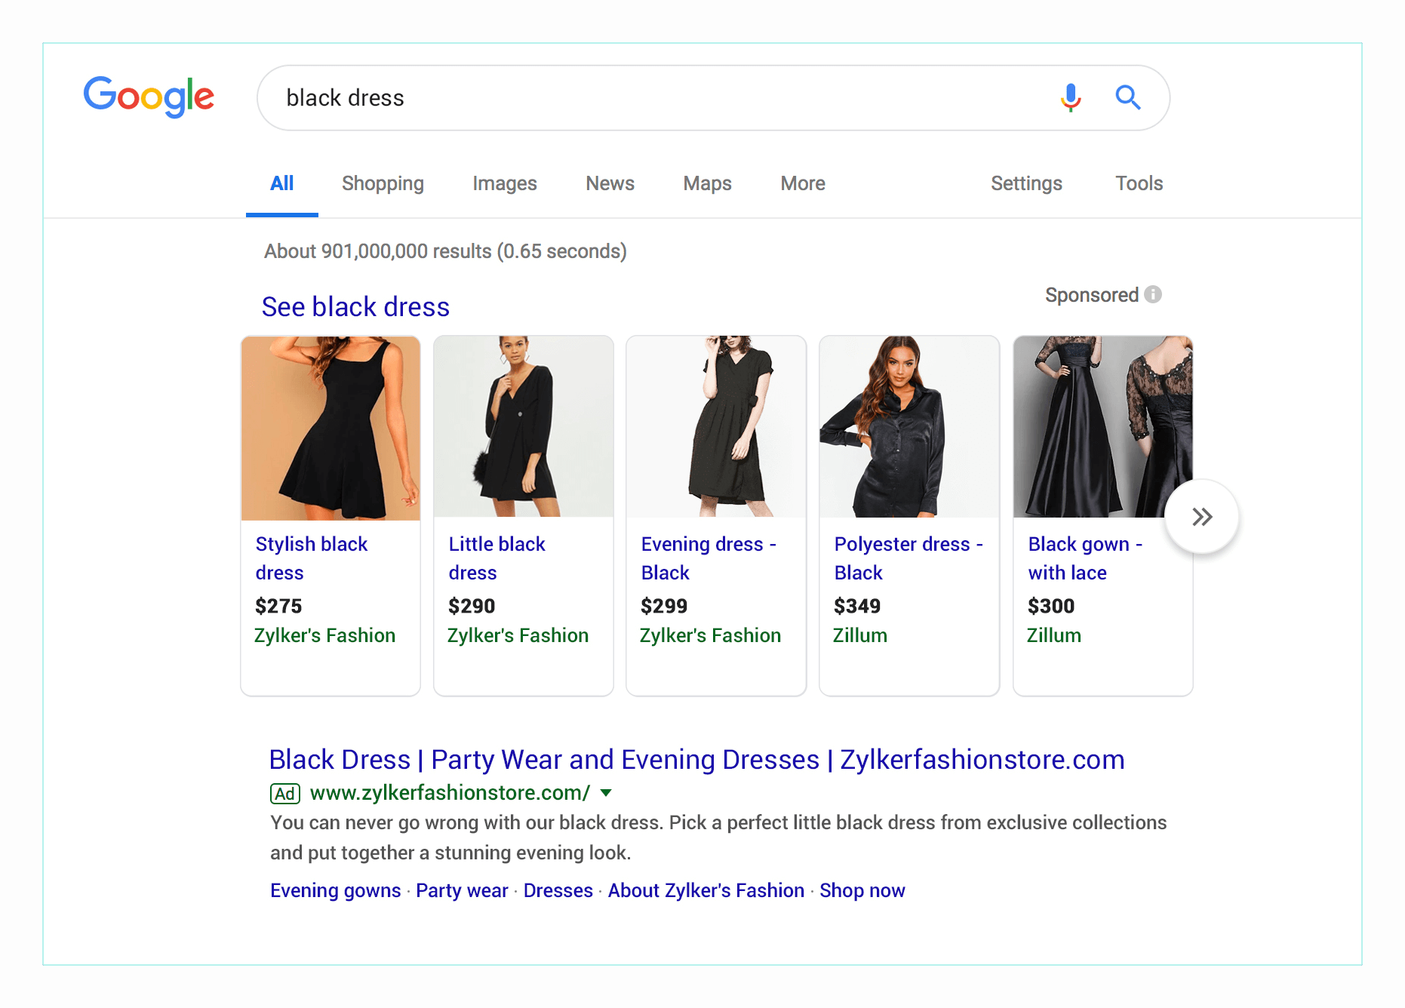
Task: Open the Black Dress Party Wear ad headline
Action: [696, 760]
